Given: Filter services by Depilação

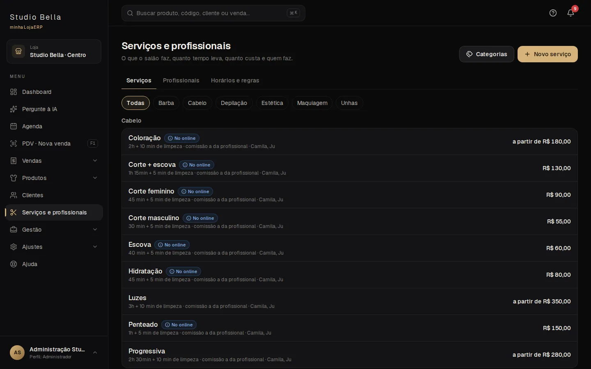Looking at the screenshot, I should (x=234, y=103).
